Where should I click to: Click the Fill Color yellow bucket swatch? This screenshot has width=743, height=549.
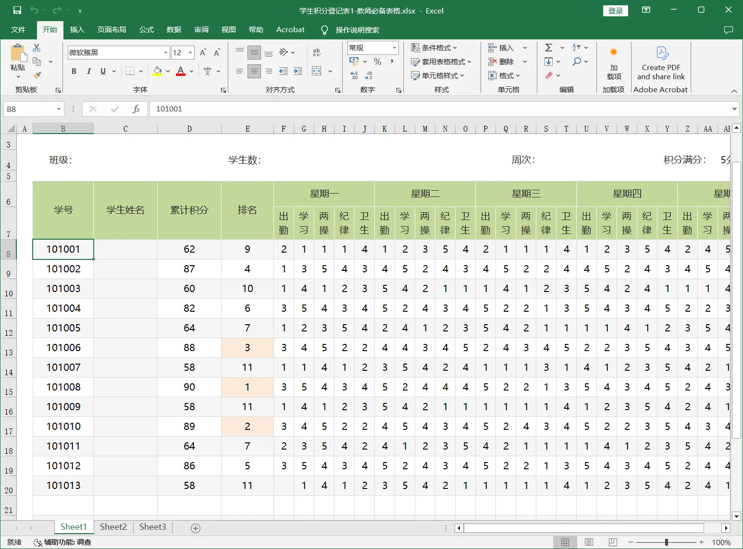click(x=157, y=71)
